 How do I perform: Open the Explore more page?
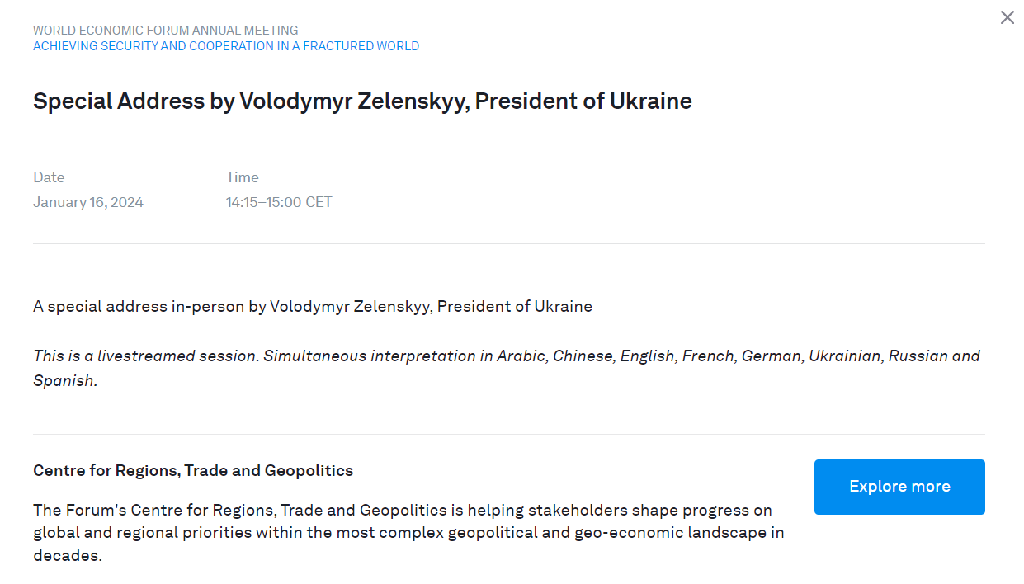899,487
